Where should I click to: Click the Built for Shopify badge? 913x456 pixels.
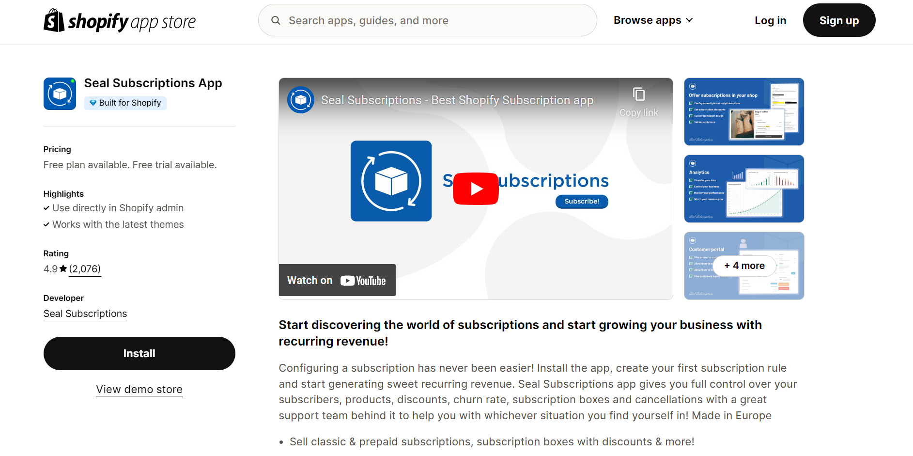tap(125, 103)
